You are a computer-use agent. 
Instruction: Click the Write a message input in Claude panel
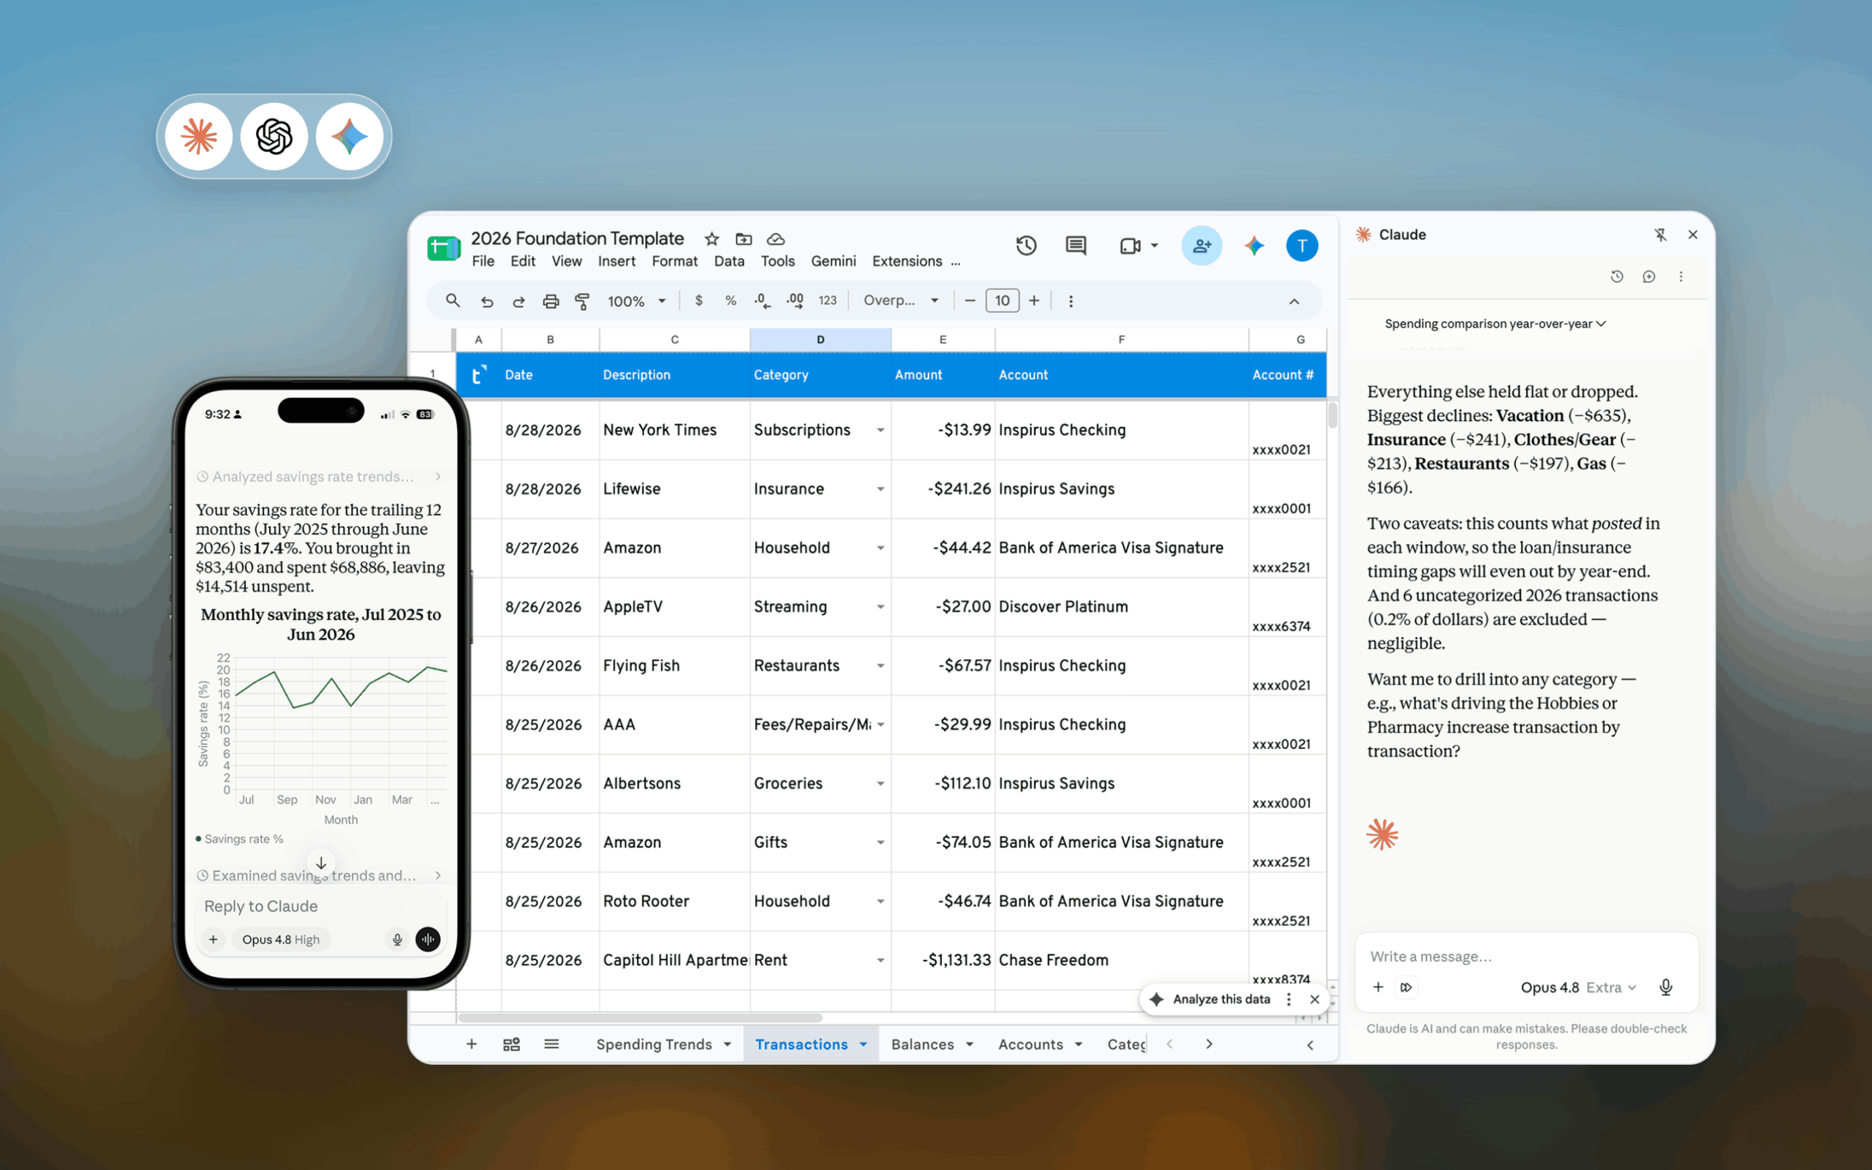point(1525,956)
